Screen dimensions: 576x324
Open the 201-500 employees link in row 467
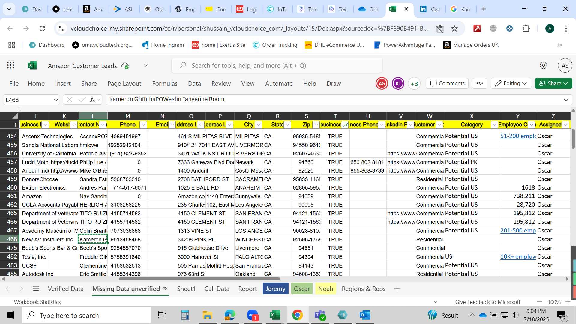[518, 231]
